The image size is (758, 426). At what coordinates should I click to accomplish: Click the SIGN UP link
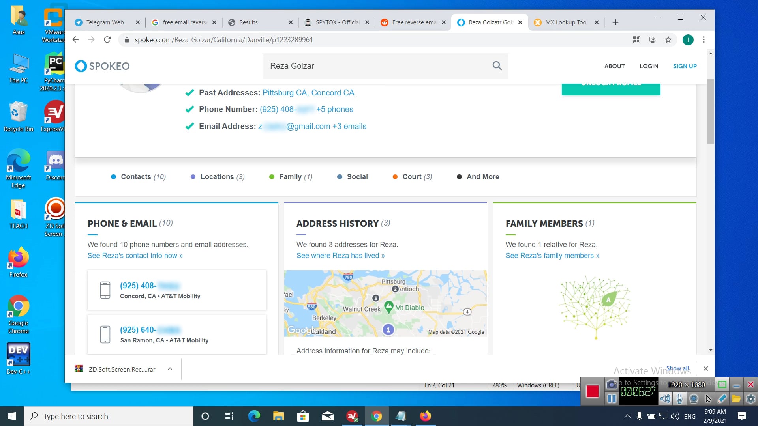(x=685, y=66)
